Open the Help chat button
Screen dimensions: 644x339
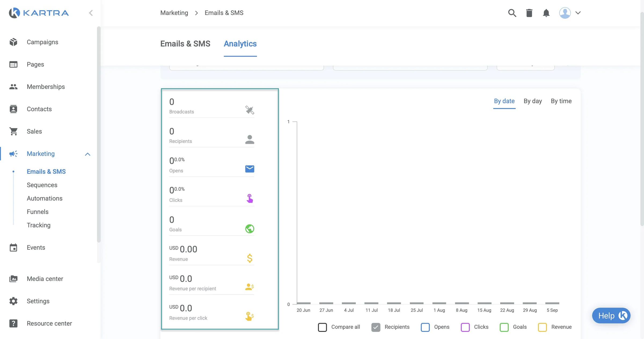pos(611,316)
